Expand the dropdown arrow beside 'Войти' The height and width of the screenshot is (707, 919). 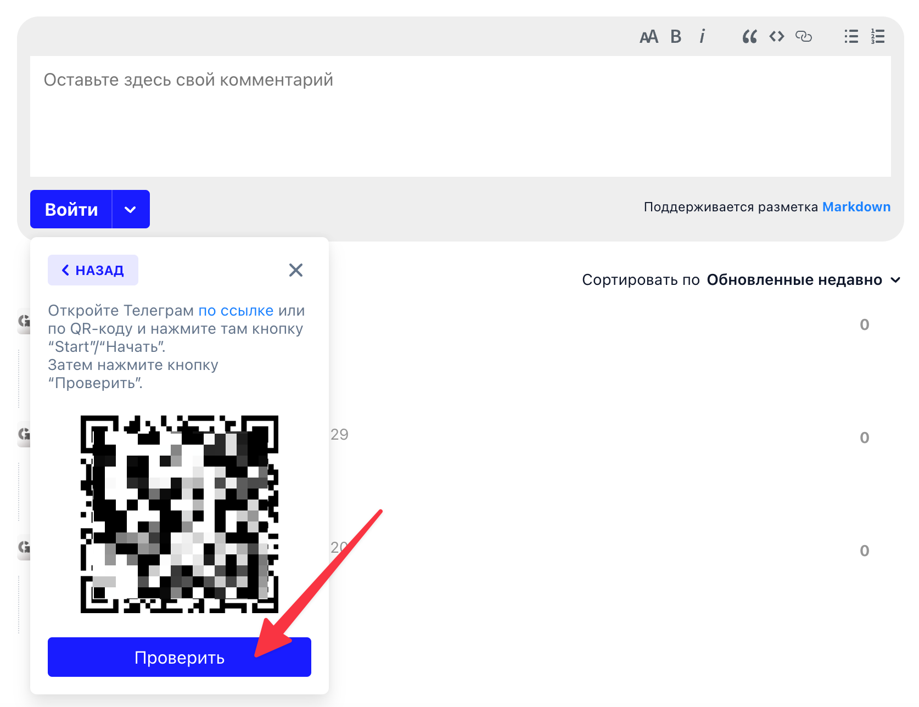131,209
